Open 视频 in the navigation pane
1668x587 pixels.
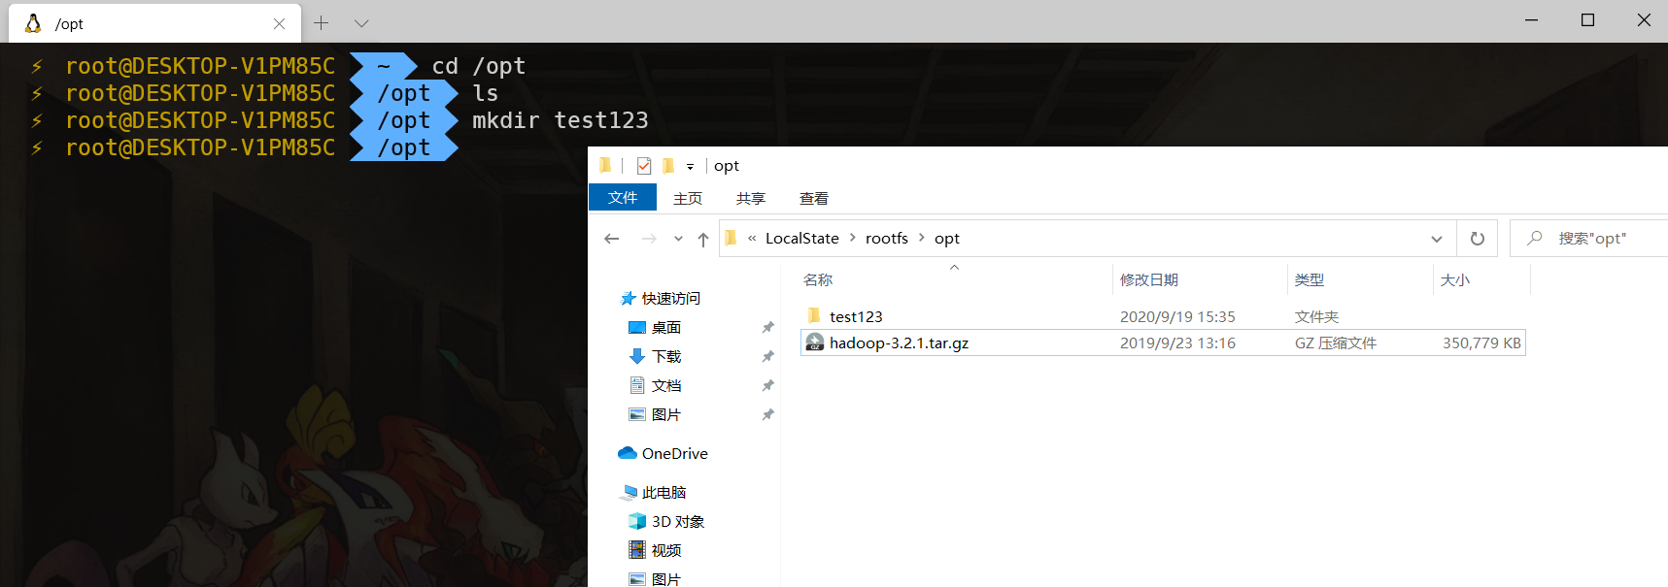coord(666,550)
